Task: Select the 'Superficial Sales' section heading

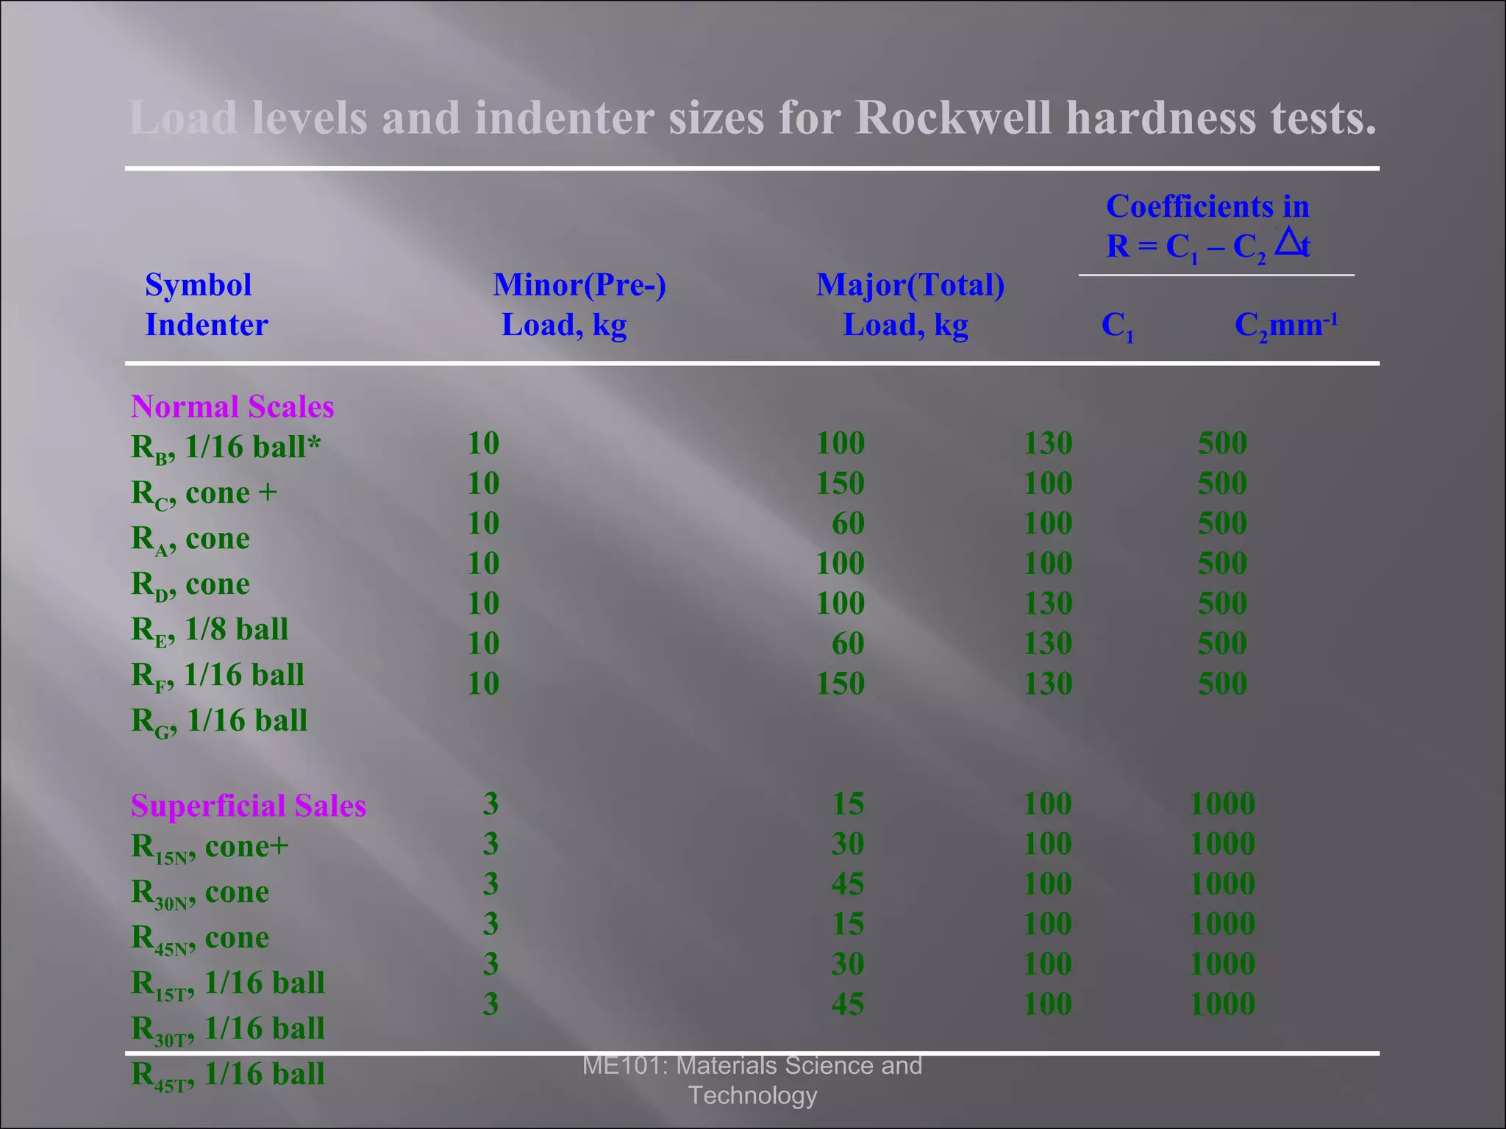Action: pos(249,806)
